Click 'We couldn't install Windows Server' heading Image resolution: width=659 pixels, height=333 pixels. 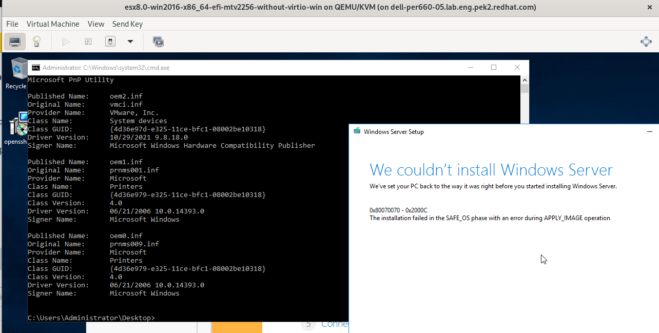491,169
